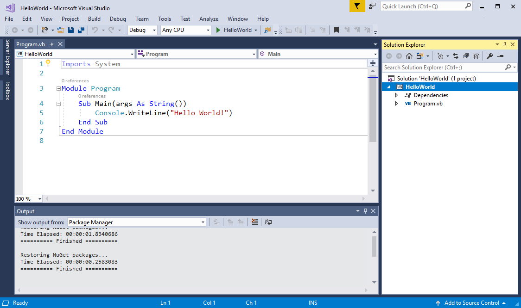Toggle a bookmark with the bookmark toolbar icon

click(x=336, y=30)
